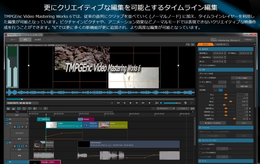This screenshot has width=260, height=164.
Task: Click the Stop playback button
Action: [x=149, y=103]
